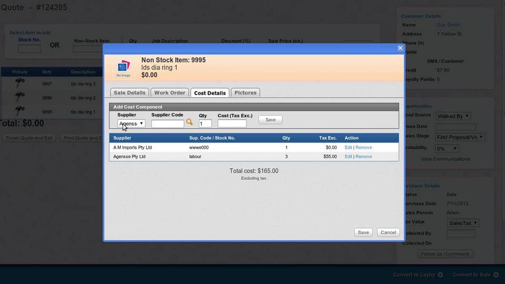Click the picture icon for item 9997
The width and height of the screenshot is (505, 284).
pos(19,83)
